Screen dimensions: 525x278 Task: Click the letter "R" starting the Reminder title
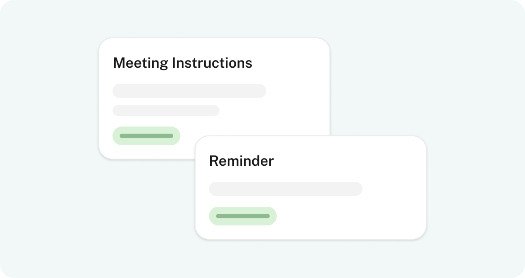click(x=214, y=161)
